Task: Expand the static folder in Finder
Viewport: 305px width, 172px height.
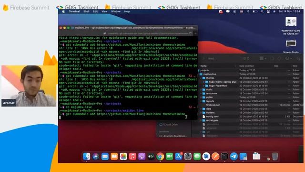Action: point(201,90)
